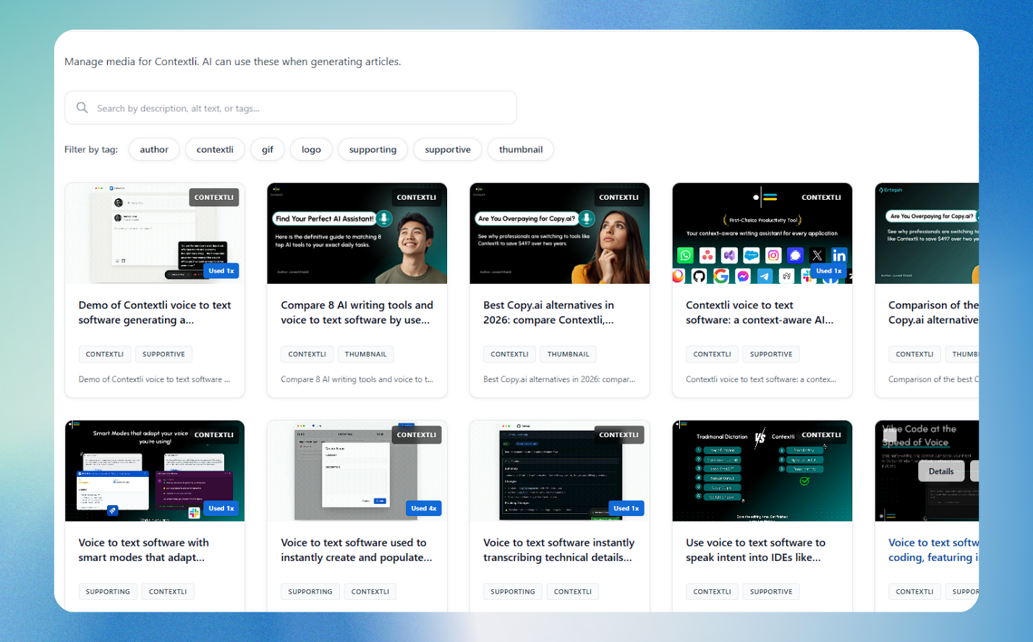Click CONTEXTLI chip under Compare 8 AI card
Screen dimensions: 1033x642
[307, 354]
